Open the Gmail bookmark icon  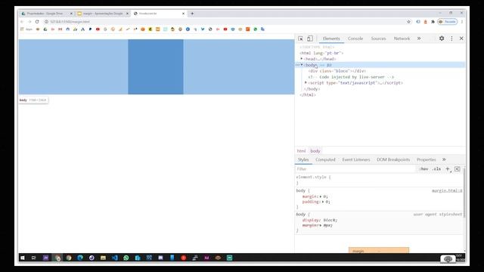[60, 29]
